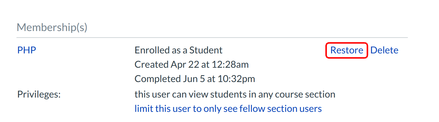Restrict user to only see section users

pyautogui.click(x=228, y=109)
